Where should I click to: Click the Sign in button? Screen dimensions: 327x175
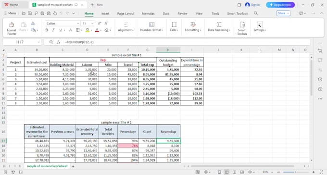pyautogui.click(x=252, y=5)
